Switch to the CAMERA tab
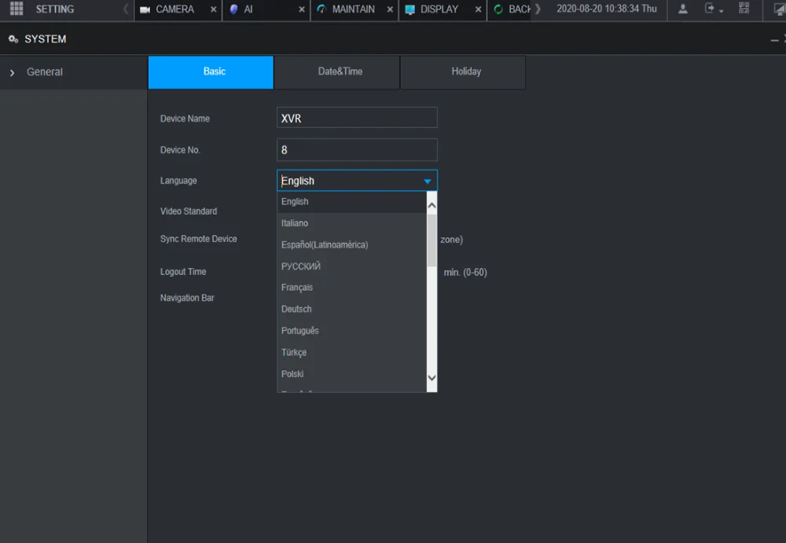 178,9
